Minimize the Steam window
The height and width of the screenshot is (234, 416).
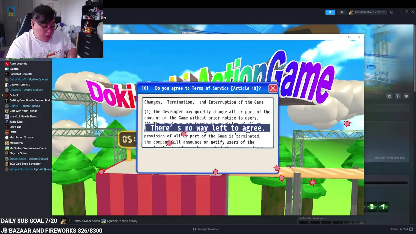pos(399,12)
